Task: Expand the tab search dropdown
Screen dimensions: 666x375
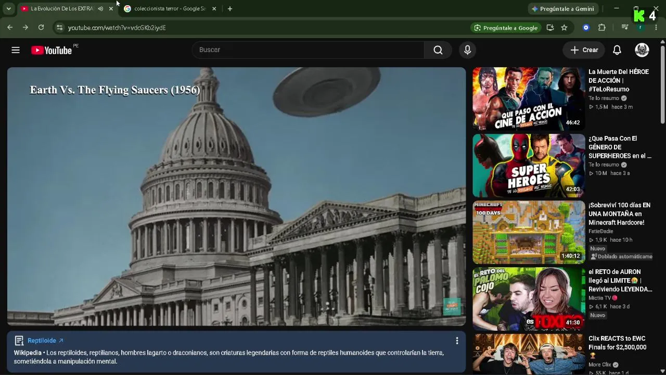Action: tap(8, 9)
